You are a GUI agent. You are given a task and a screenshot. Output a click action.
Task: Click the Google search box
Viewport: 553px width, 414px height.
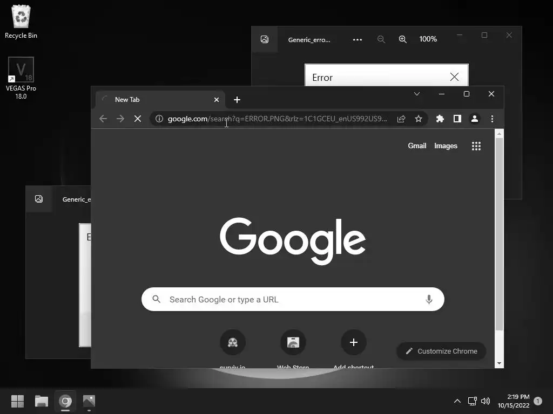293,299
